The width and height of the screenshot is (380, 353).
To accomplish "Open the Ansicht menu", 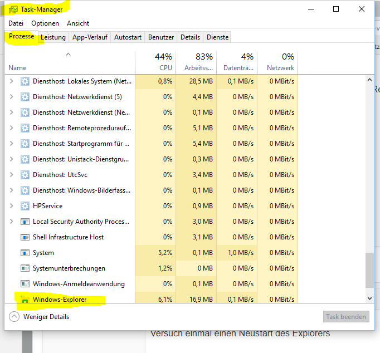I will coord(78,23).
